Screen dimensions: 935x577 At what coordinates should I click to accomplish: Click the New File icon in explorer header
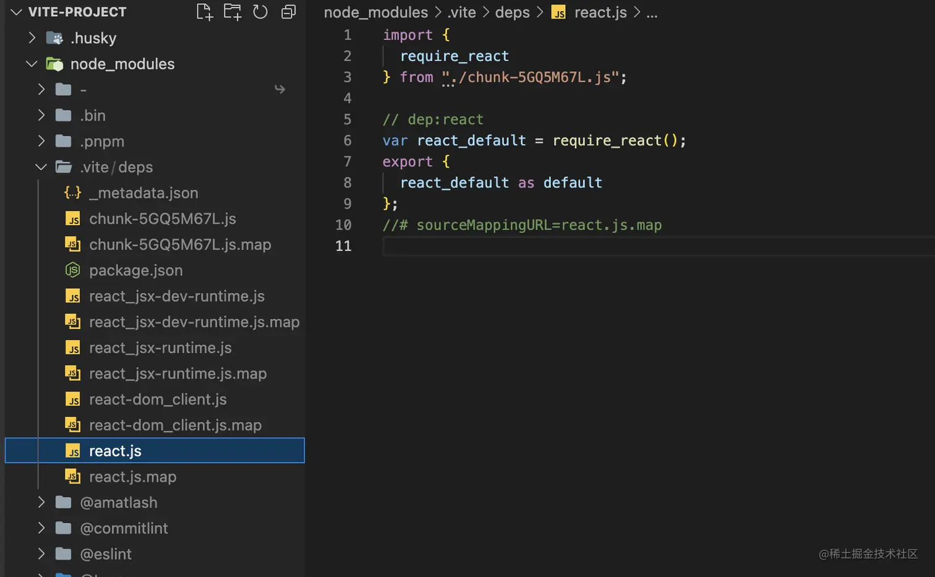[204, 12]
